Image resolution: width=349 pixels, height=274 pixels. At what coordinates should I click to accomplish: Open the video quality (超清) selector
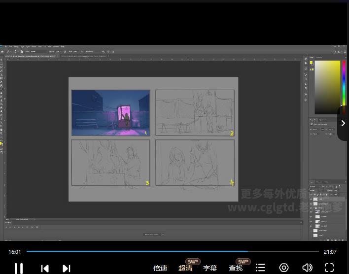point(185,268)
